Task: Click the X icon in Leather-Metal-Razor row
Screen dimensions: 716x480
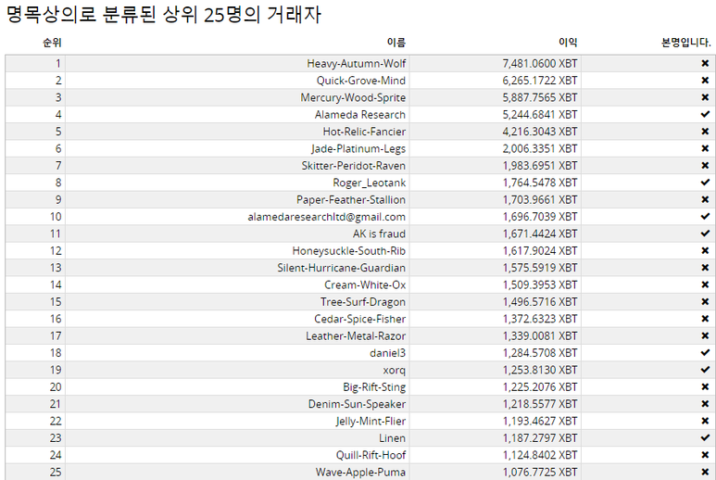Action: [705, 335]
